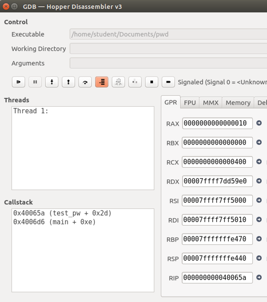Select Thread 1 in Threads list
Image resolution: width=267 pixels, height=302 pixels.
(31, 111)
